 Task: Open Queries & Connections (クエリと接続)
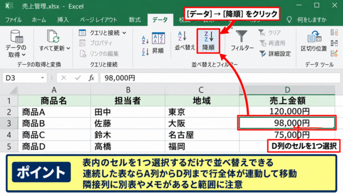102,33
